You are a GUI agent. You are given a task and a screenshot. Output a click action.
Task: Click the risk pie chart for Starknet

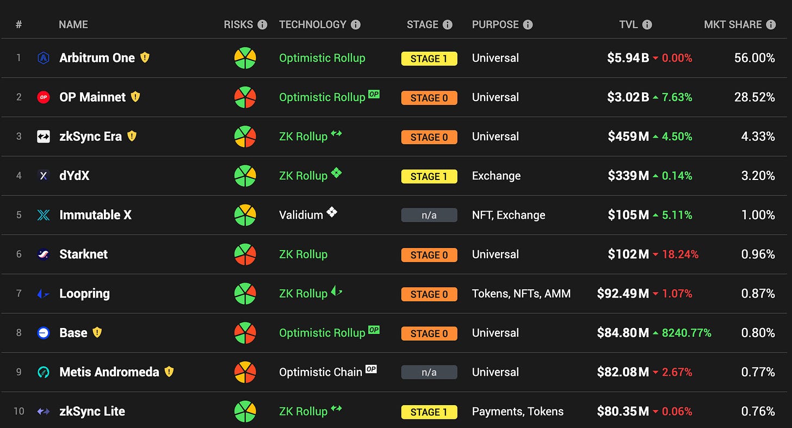point(245,254)
